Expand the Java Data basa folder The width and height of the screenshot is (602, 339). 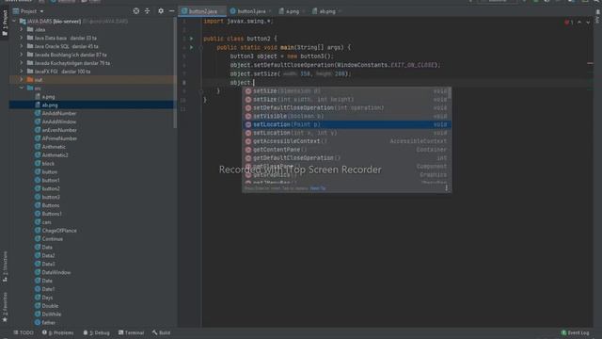(22, 38)
